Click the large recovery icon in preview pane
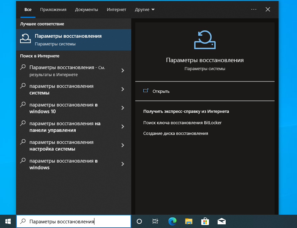297x228 pixels. click(x=205, y=40)
